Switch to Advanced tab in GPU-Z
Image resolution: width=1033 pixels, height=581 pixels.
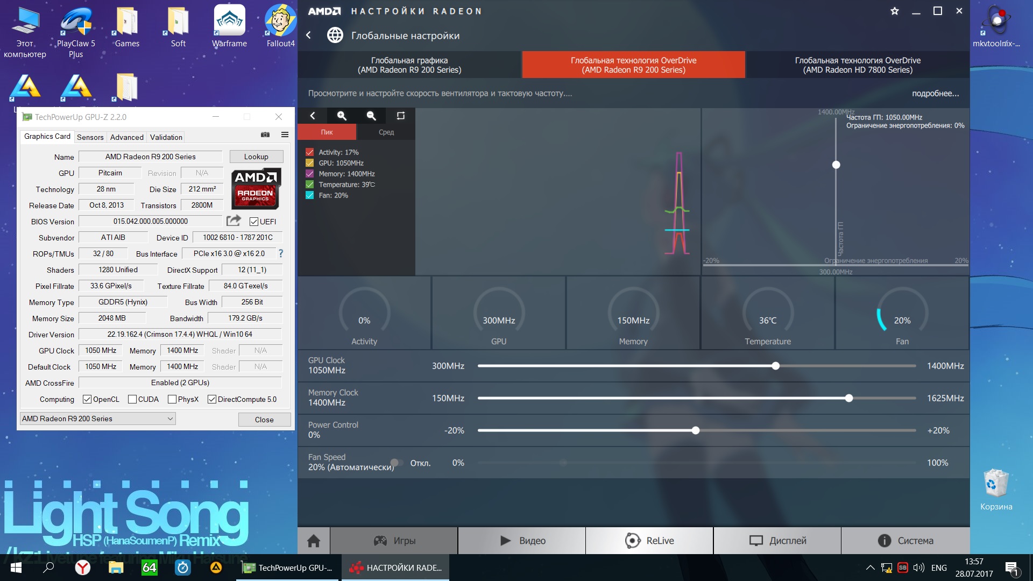coord(127,137)
